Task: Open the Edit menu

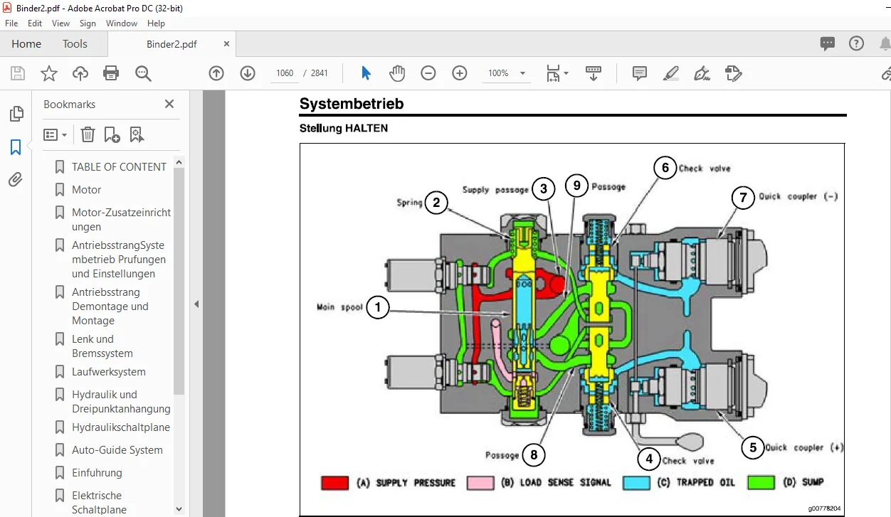Action: tap(35, 23)
